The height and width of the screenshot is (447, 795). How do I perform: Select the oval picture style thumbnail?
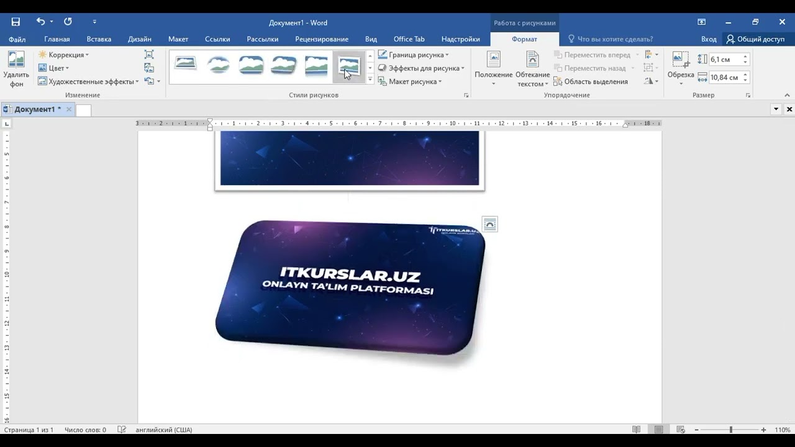point(218,64)
